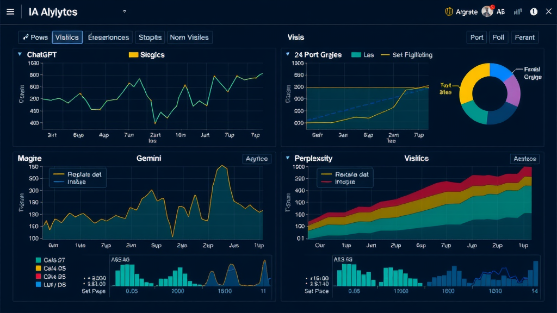Viewport: 557px width, 313px height.
Task: Open the hamburger menu
Action: pyautogui.click(x=10, y=12)
